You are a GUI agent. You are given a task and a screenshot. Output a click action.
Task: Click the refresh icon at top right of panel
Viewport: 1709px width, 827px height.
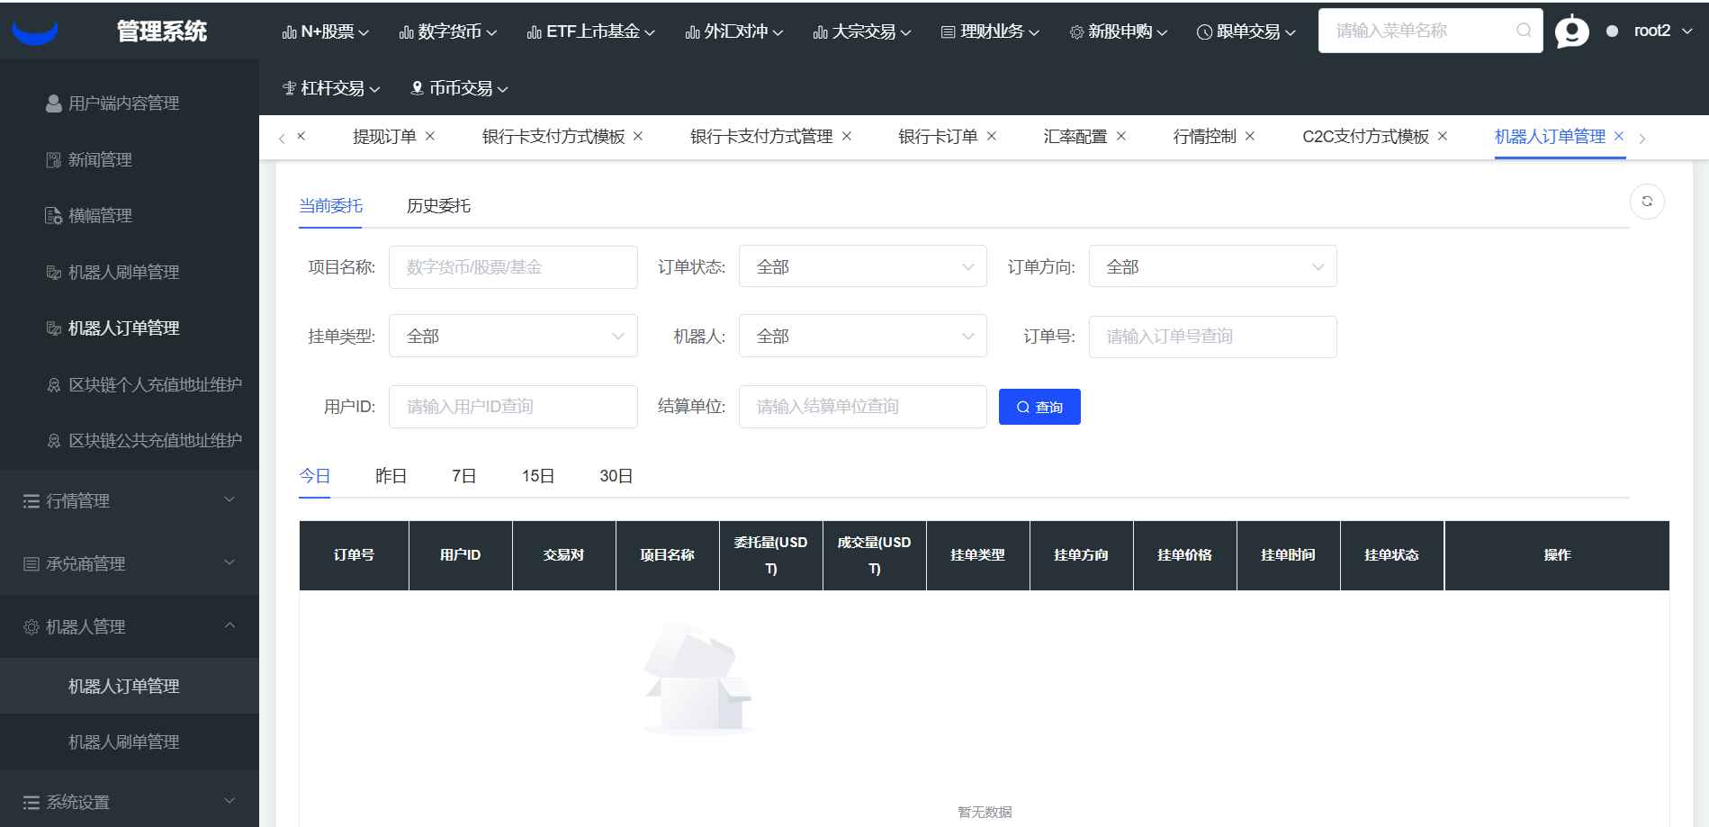click(1647, 202)
